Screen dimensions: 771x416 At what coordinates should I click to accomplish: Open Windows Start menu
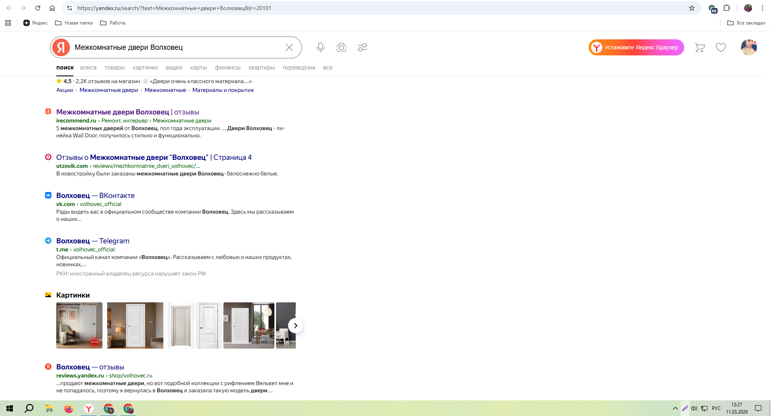coord(10,408)
